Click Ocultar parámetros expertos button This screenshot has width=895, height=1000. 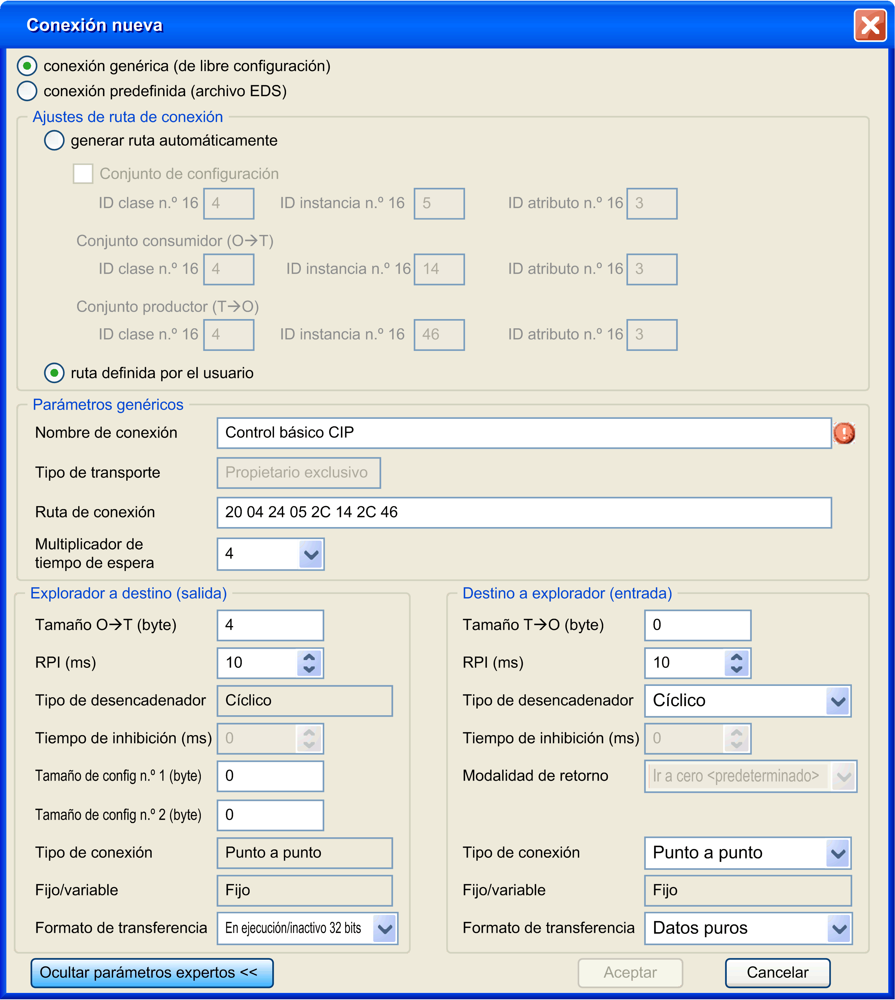coord(151,973)
